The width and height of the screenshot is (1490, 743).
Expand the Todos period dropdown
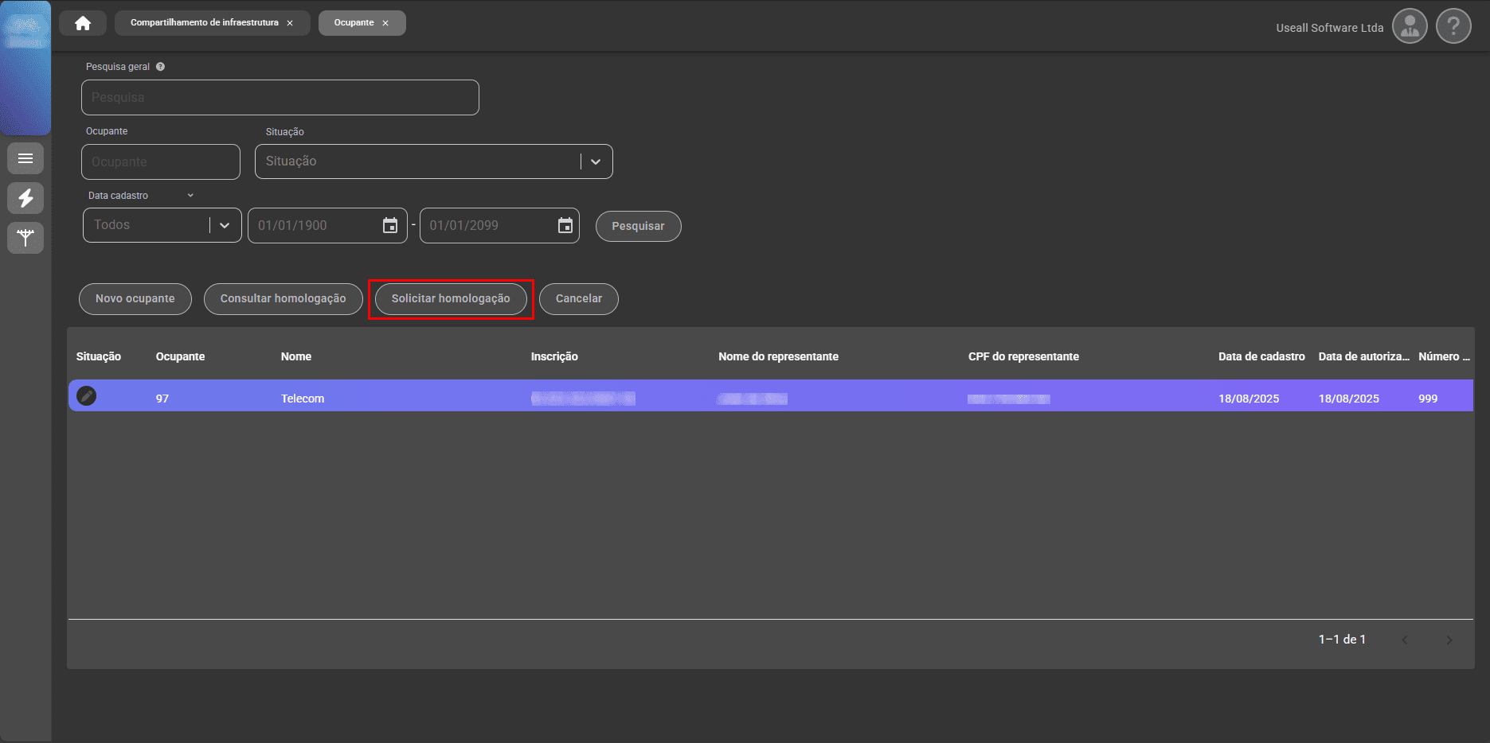tap(225, 226)
